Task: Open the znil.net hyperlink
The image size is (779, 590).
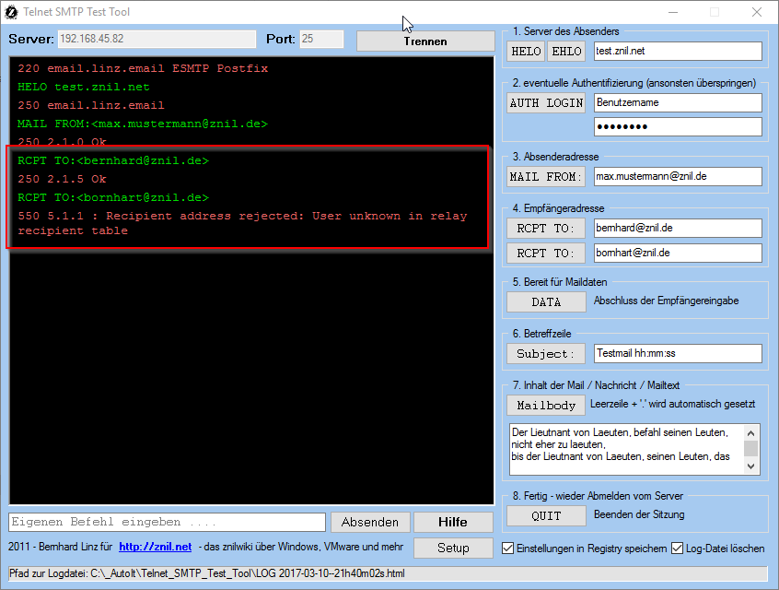Action: pos(155,547)
